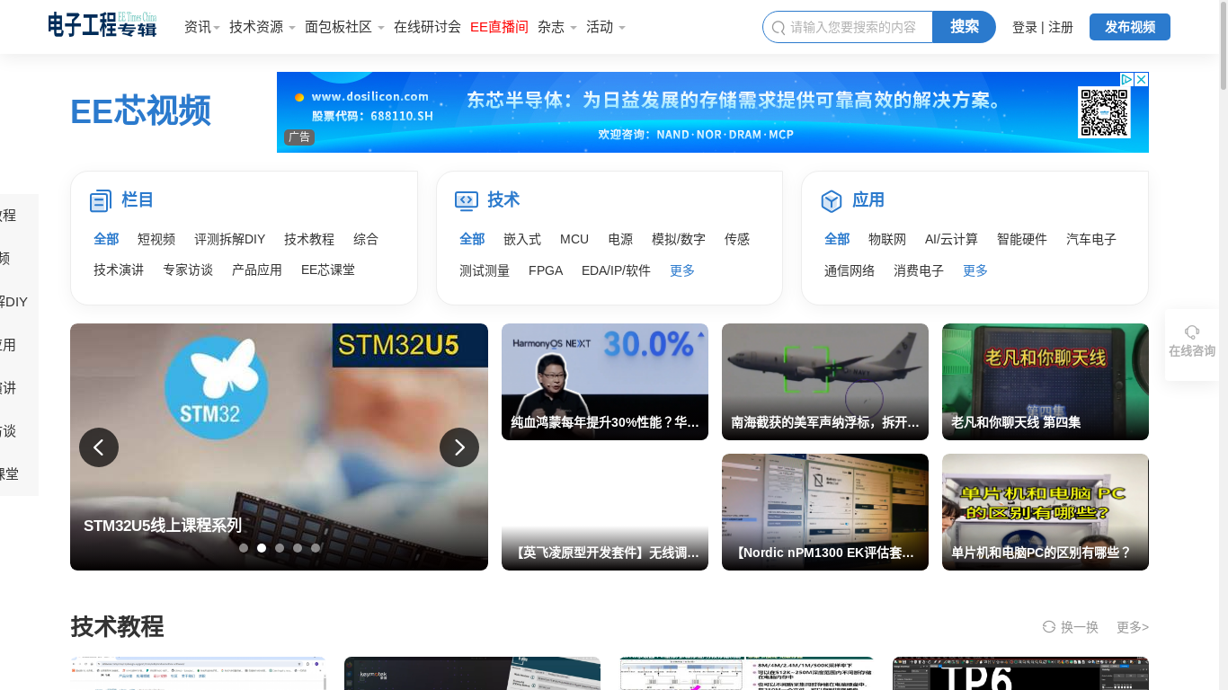Click the 登录 link
This screenshot has height=690, width=1228.
[x=1025, y=27]
